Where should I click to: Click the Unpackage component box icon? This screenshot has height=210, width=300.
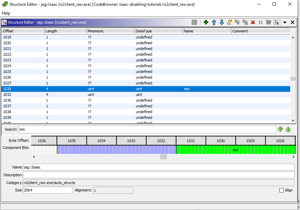pos(269,22)
